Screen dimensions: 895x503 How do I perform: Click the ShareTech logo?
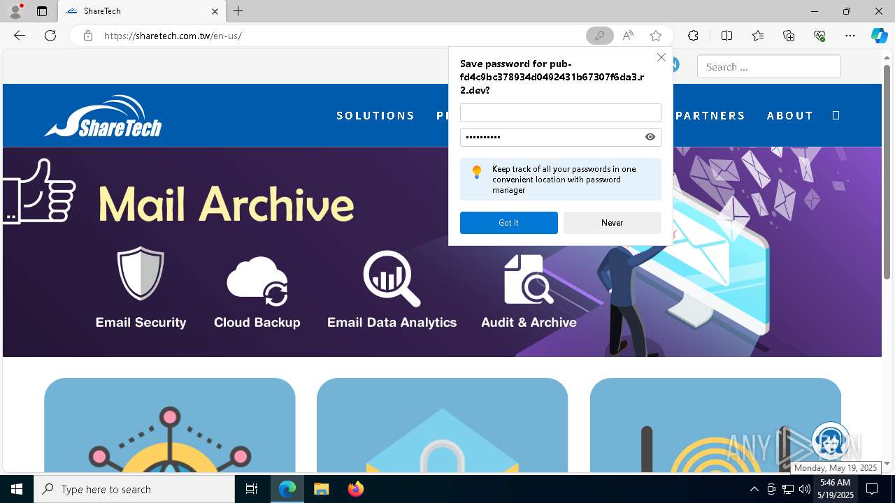[103, 116]
